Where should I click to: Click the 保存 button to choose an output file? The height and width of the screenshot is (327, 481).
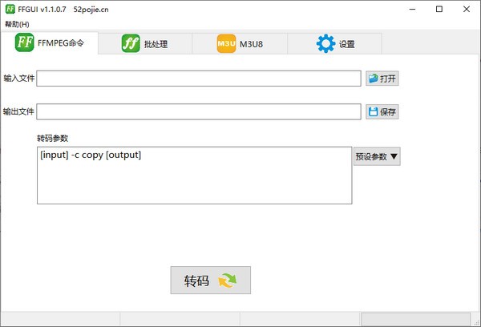point(382,111)
